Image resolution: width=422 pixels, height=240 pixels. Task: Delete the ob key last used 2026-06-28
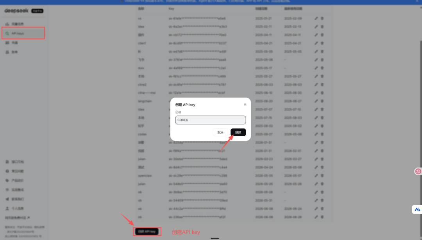[x=322, y=217]
